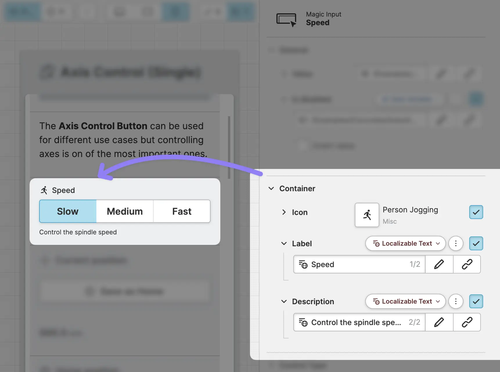Screen dimensions: 500x372
Task: Uncheck the Label property checkbox
Action: [476, 243]
